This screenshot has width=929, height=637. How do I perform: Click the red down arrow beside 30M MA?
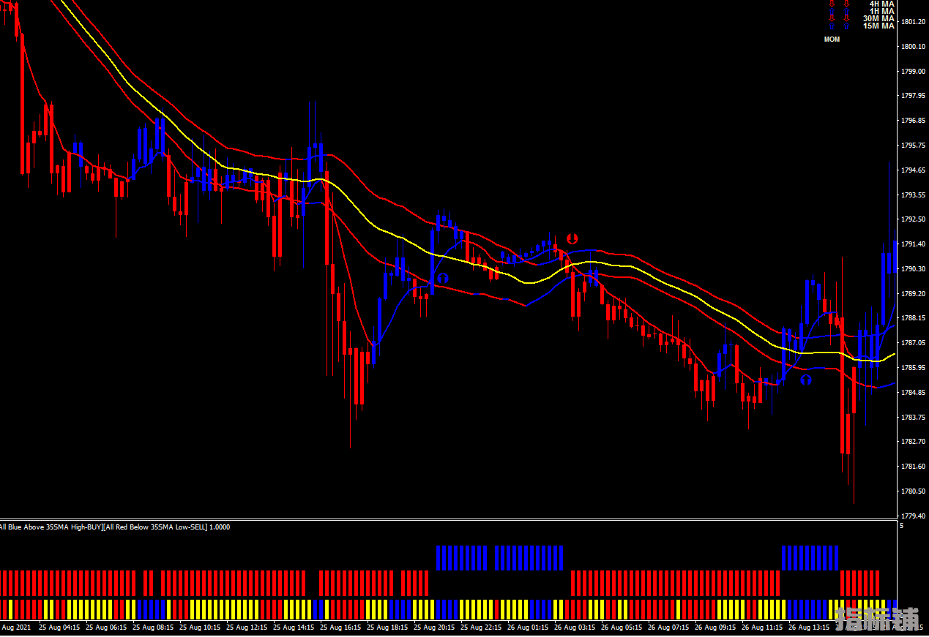click(x=831, y=18)
